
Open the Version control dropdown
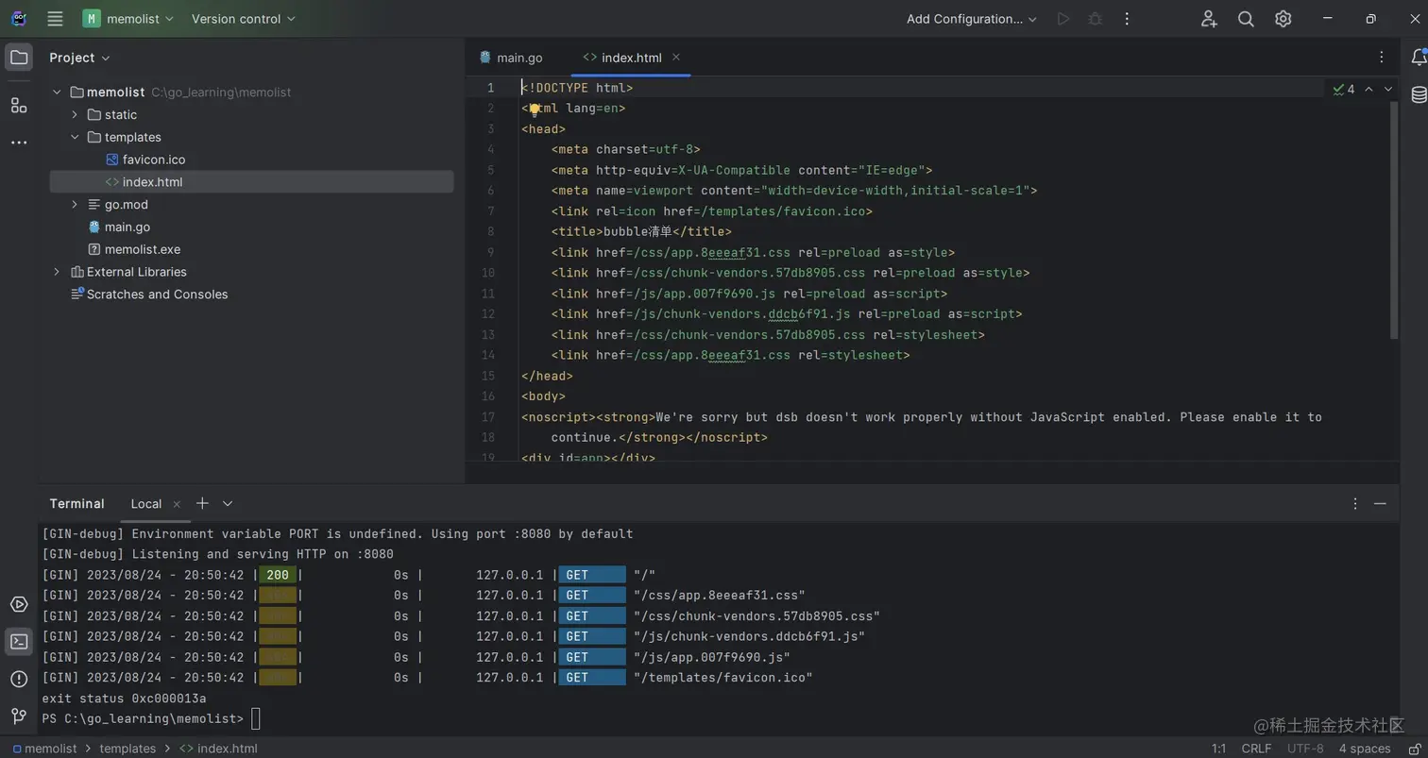[x=243, y=19]
